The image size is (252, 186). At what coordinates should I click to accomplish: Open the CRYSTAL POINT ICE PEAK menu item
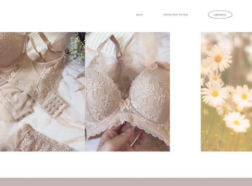tap(175, 15)
